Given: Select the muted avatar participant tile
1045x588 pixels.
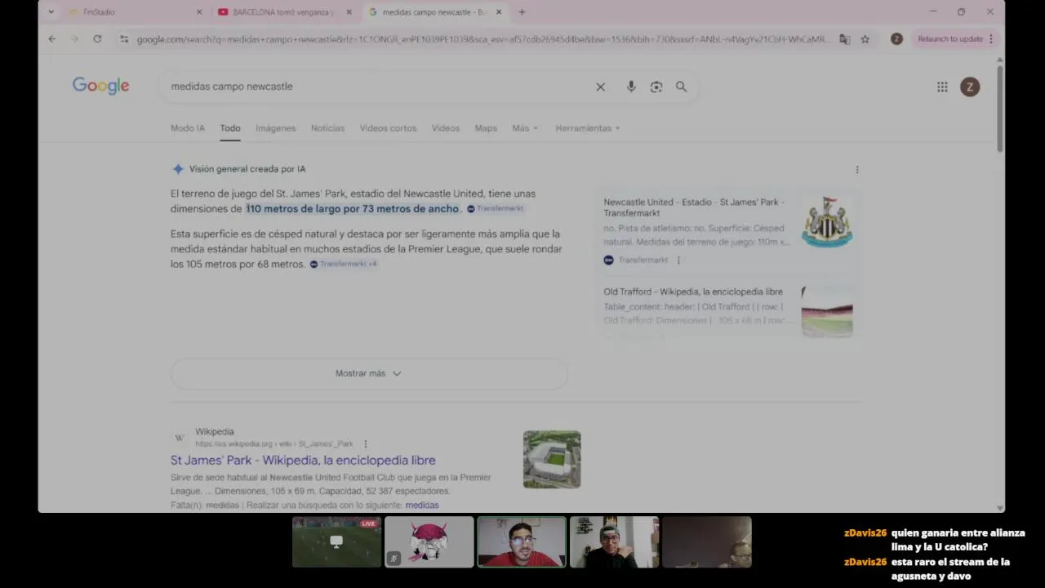Looking at the screenshot, I should tap(429, 541).
